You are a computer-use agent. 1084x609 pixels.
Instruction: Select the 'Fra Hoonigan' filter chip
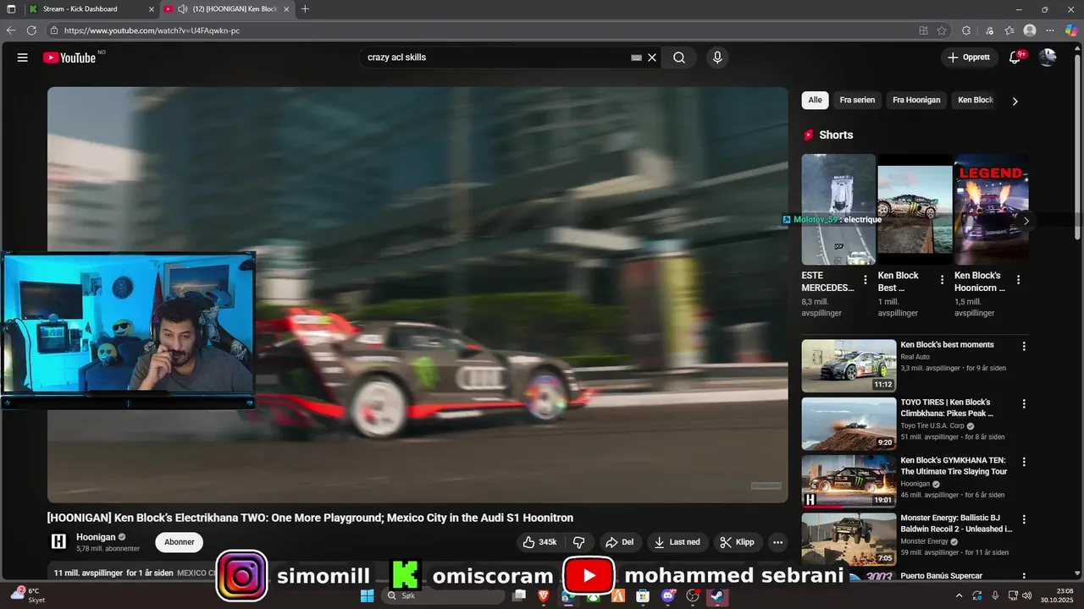[x=916, y=100]
